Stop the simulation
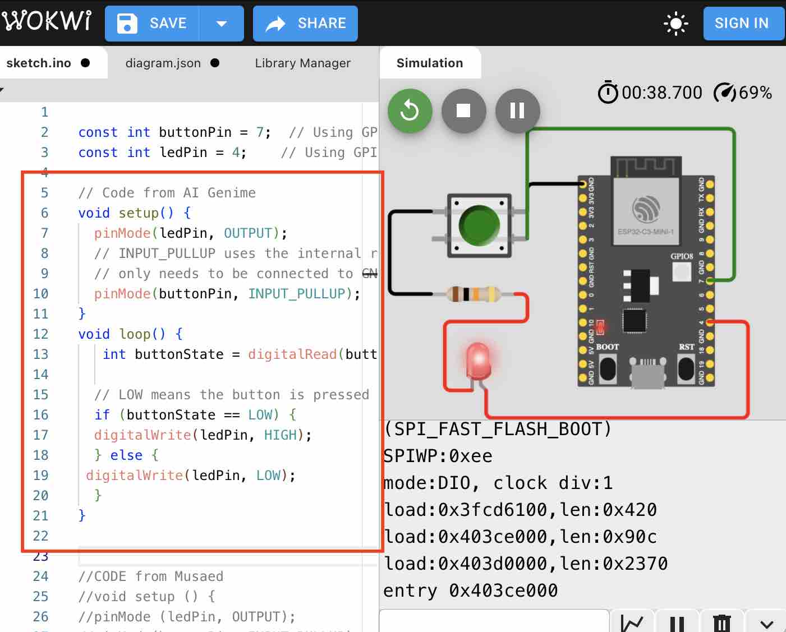This screenshot has width=786, height=632. coord(463,110)
